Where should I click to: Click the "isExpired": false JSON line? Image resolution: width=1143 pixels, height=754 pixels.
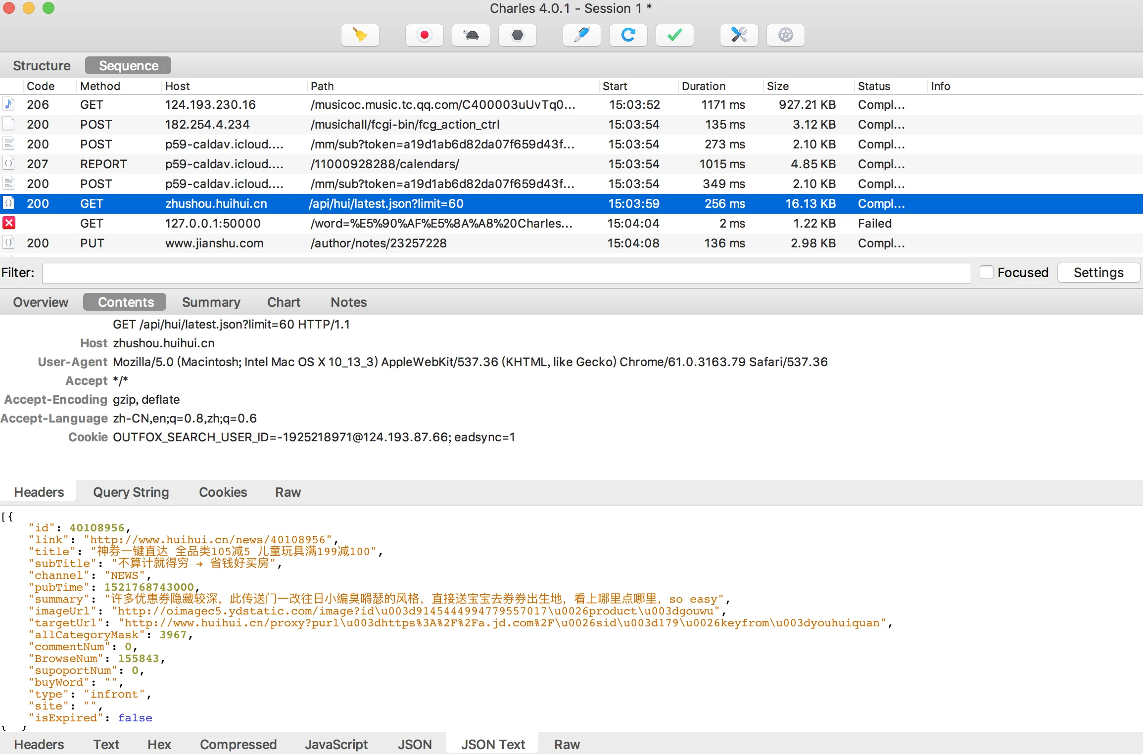coord(91,718)
